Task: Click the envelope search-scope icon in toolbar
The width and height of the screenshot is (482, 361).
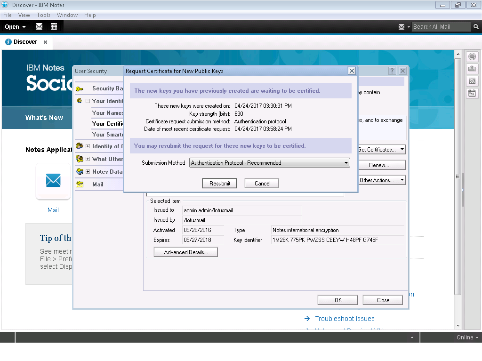Action: click(402, 27)
